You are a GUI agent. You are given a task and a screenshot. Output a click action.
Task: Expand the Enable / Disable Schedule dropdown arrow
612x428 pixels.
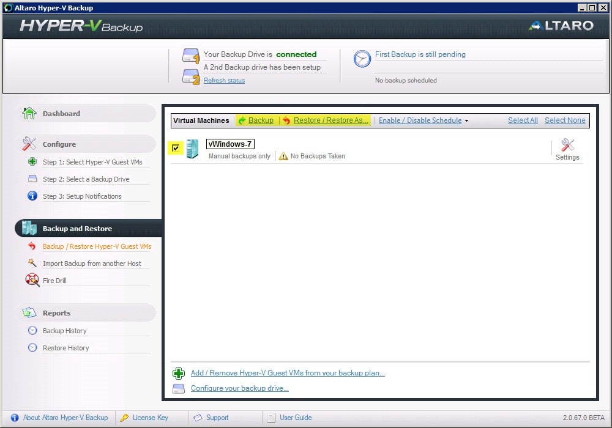click(x=466, y=121)
